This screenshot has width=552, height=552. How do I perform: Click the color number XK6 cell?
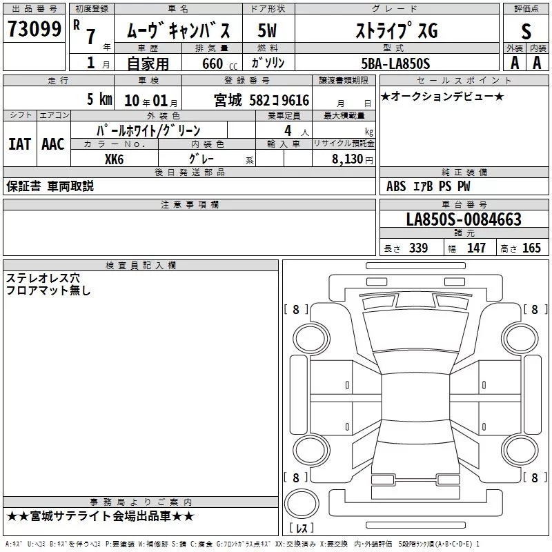point(113,159)
